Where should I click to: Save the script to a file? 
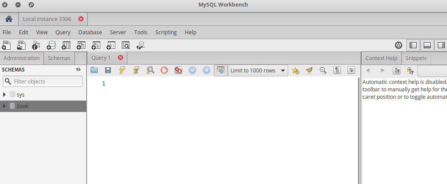tap(108, 70)
